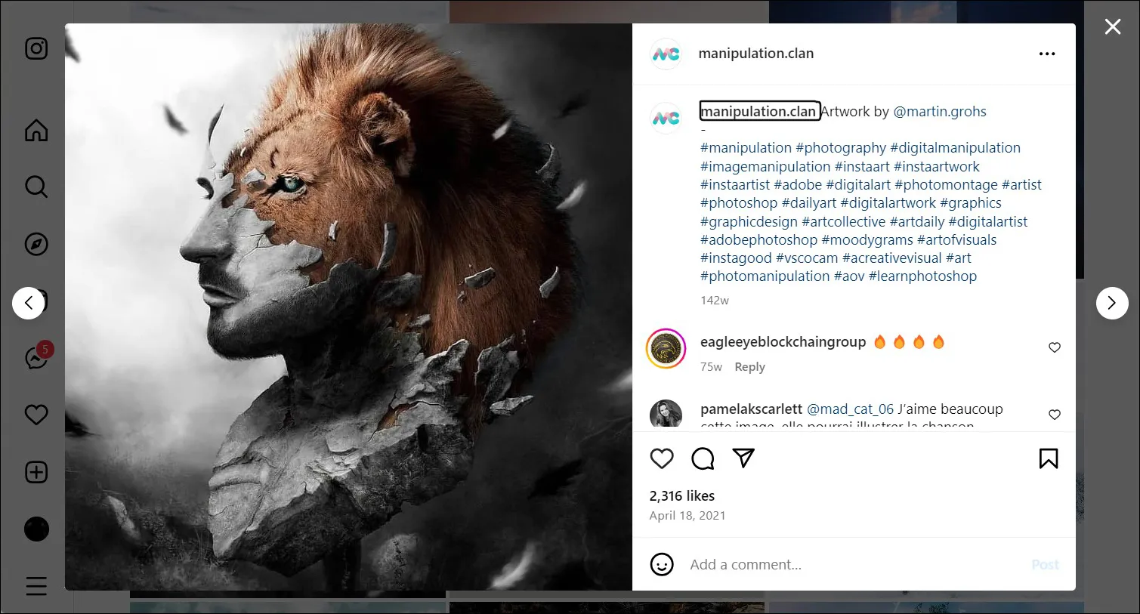Like the post with the heart icon

point(662,458)
